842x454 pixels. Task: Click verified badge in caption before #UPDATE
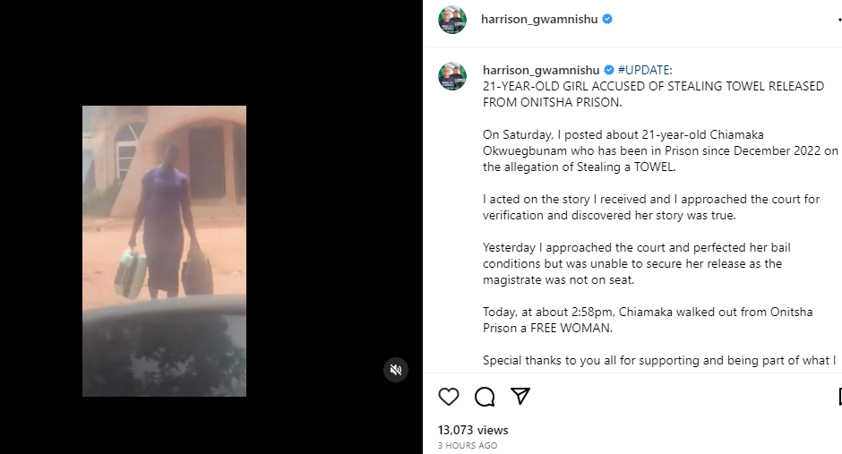pyautogui.click(x=609, y=71)
